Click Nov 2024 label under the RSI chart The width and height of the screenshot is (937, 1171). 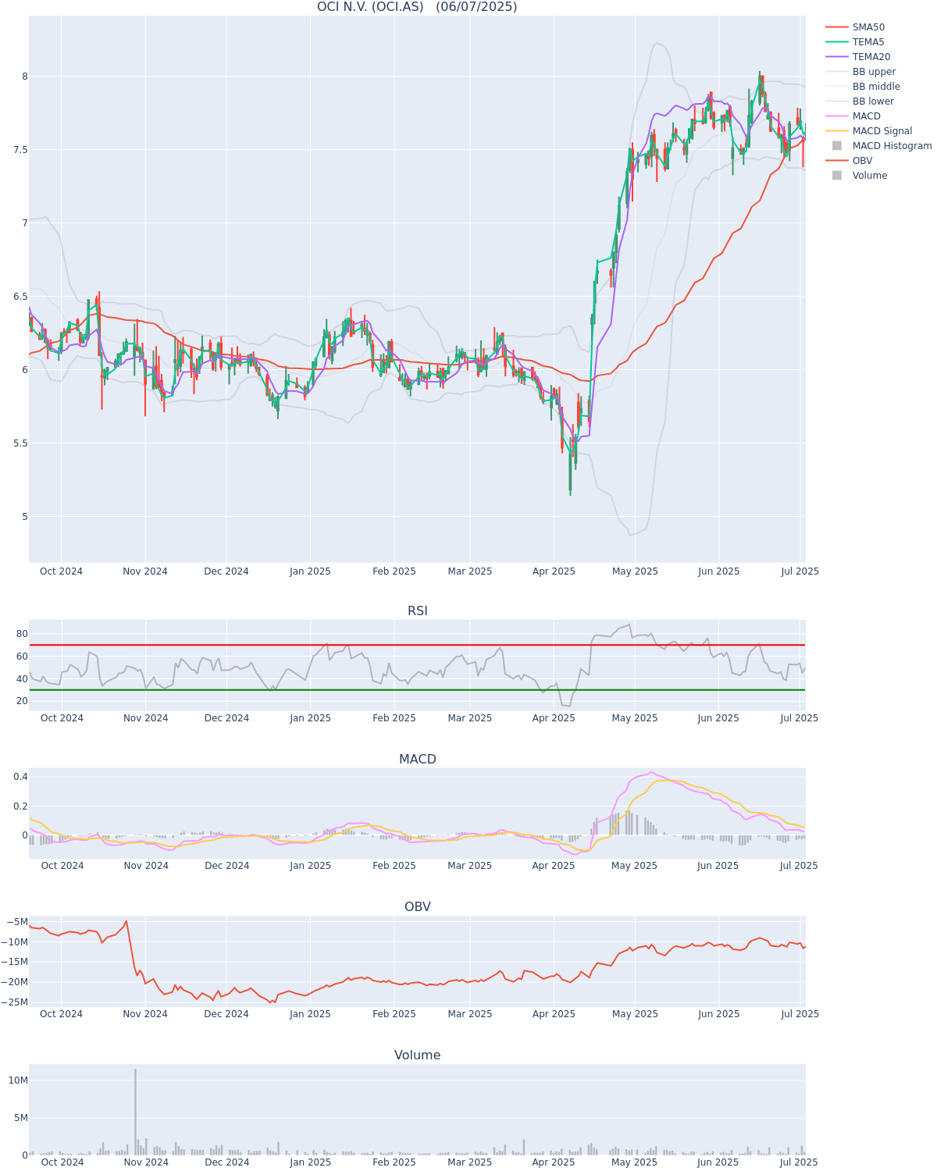coord(145,718)
